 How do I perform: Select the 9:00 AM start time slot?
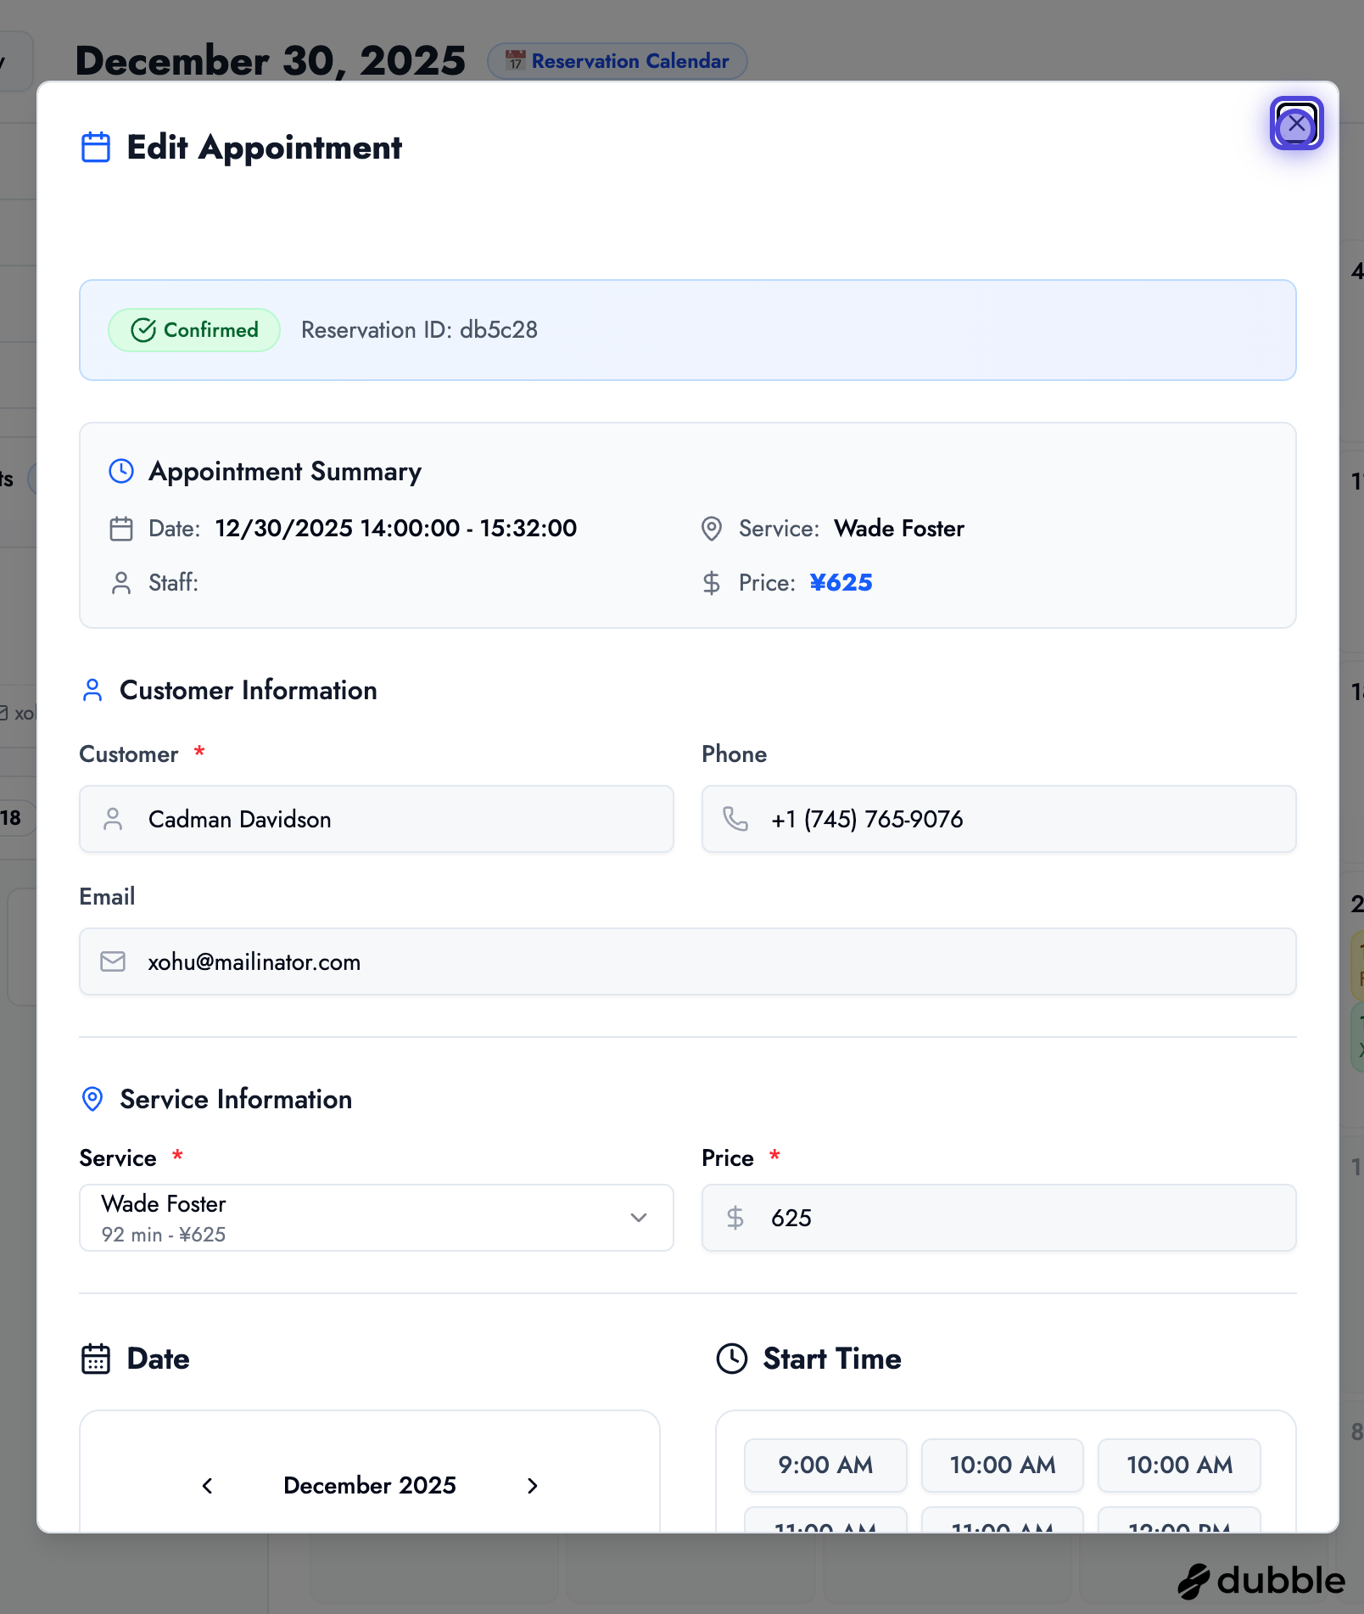tap(825, 1465)
